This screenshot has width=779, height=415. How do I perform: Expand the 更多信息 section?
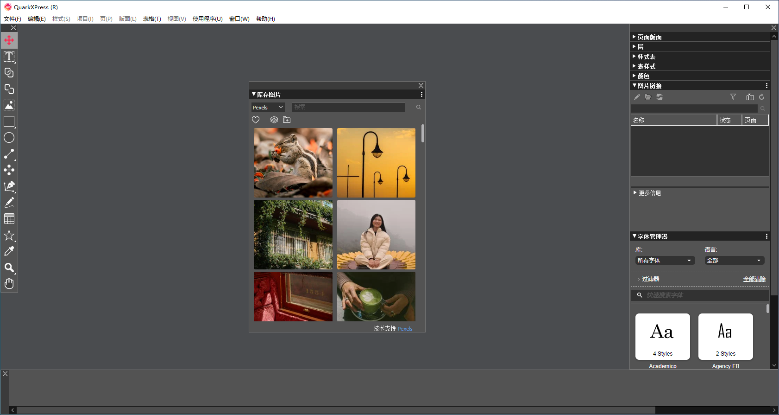pyautogui.click(x=649, y=193)
